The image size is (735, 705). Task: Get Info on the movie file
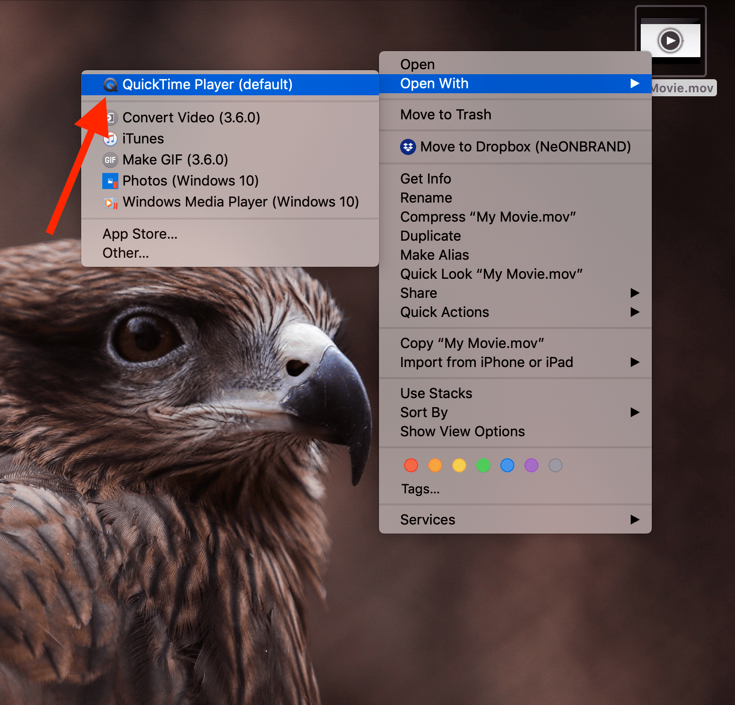pos(425,179)
